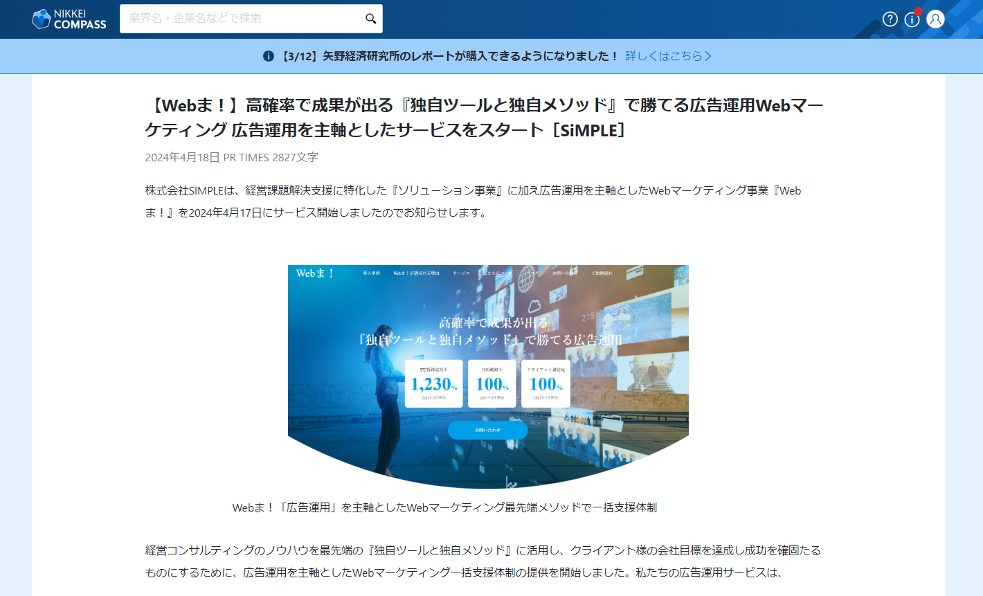Click the 矢野経済研究所 report announcement text

pyautogui.click(x=450, y=56)
